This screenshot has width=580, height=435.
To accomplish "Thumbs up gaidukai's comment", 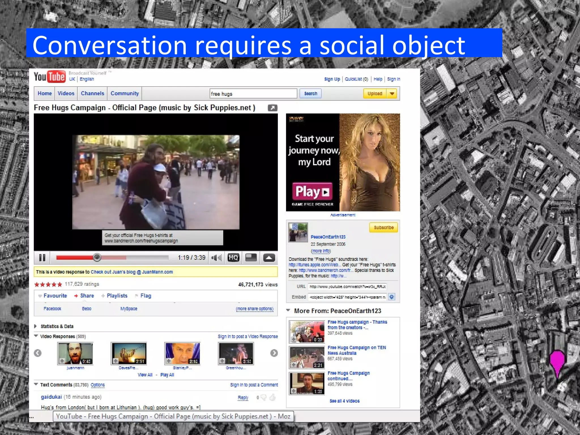I will pos(272,398).
